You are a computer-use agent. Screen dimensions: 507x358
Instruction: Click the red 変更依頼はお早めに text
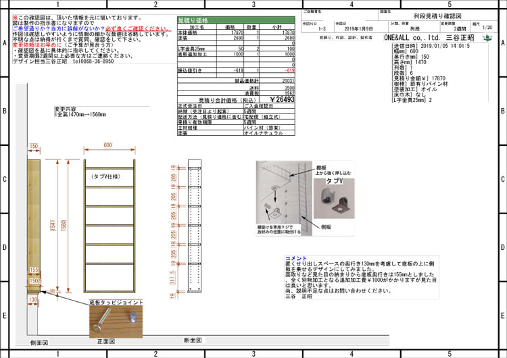point(37,45)
